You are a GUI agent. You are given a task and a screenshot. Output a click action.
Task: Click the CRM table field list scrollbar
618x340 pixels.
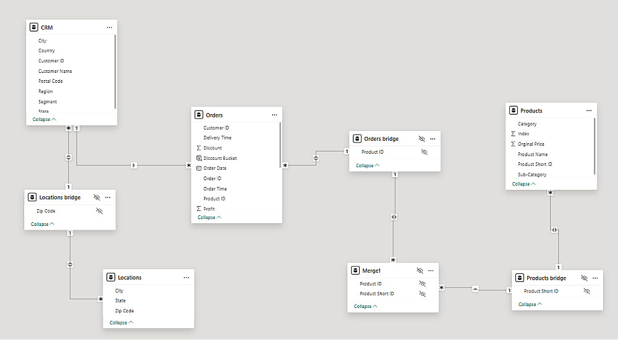click(x=115, y=72)
